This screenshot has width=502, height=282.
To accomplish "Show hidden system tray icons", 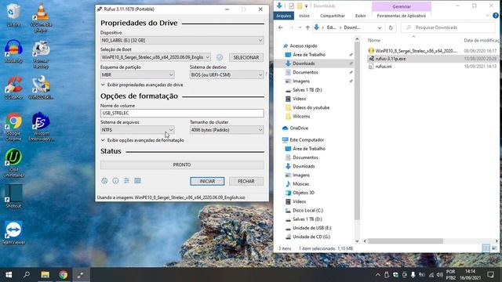I will click(378, 275).
